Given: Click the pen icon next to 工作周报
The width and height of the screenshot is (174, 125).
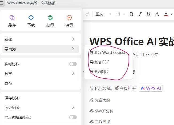Looking at the screenshot, I should 91,122.
